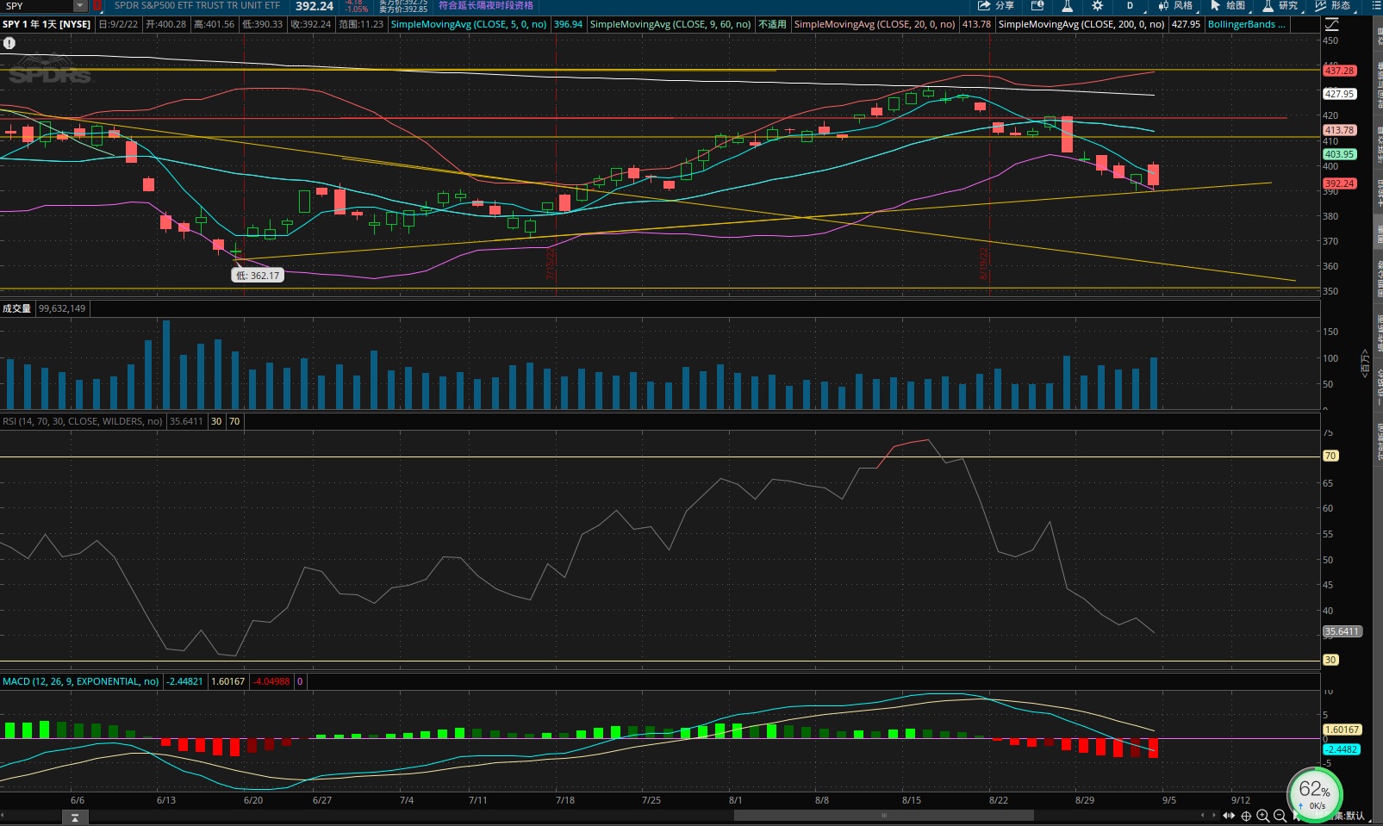Click the zoom in magnifier icon
Viewport: 1383px width, 826px height.
pyautogui.click(x=1263, y=816)
